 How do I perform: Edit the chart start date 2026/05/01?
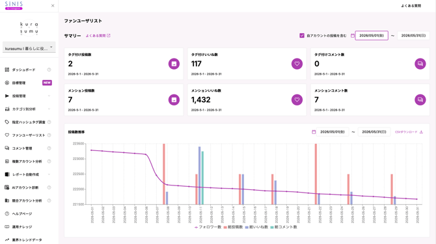(x=333, y=132)
